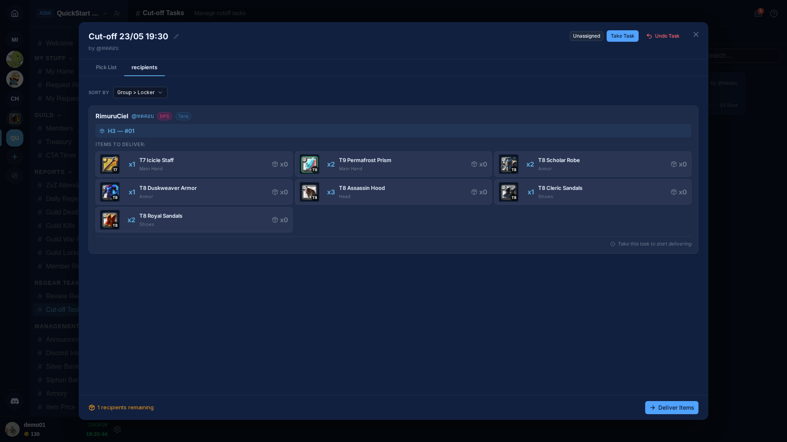
Task: Open the help question mark icon
Action: (x=774, y=14)
